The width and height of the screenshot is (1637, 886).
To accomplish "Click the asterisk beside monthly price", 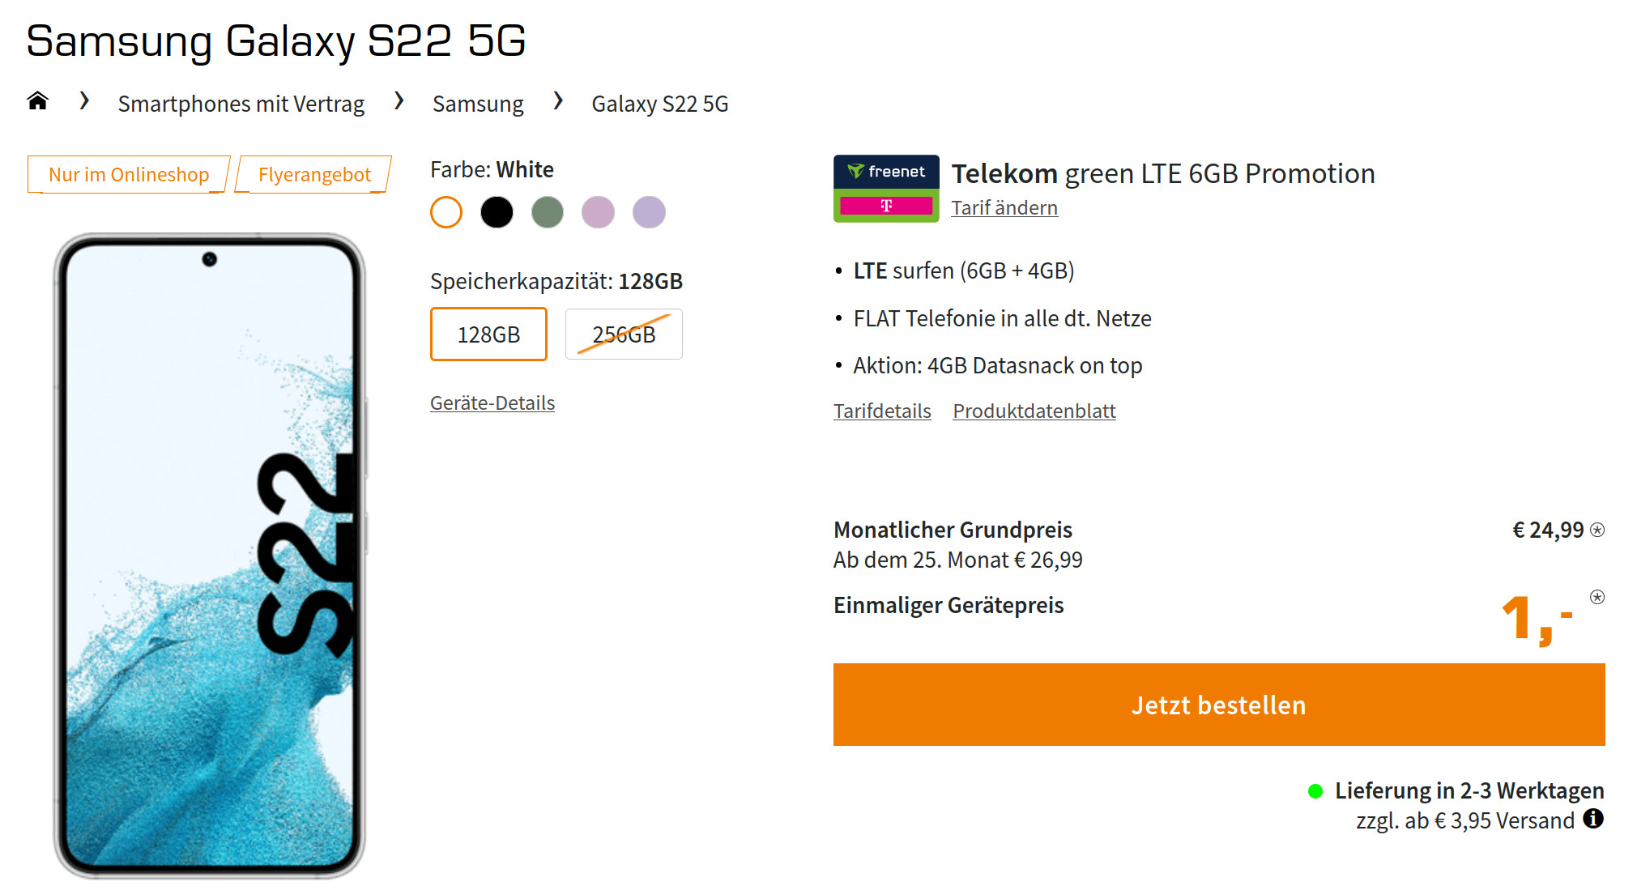I will 1597,530.
